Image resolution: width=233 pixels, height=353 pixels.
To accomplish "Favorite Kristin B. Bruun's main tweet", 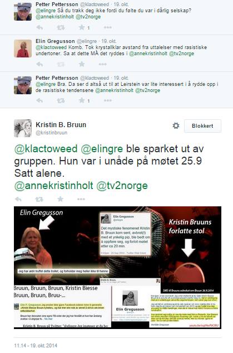I will (61, 199).
